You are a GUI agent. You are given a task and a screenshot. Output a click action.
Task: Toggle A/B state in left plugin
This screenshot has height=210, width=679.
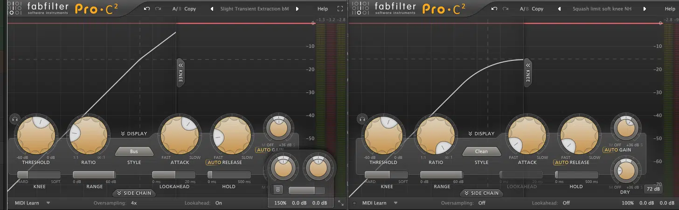point(176,9)
